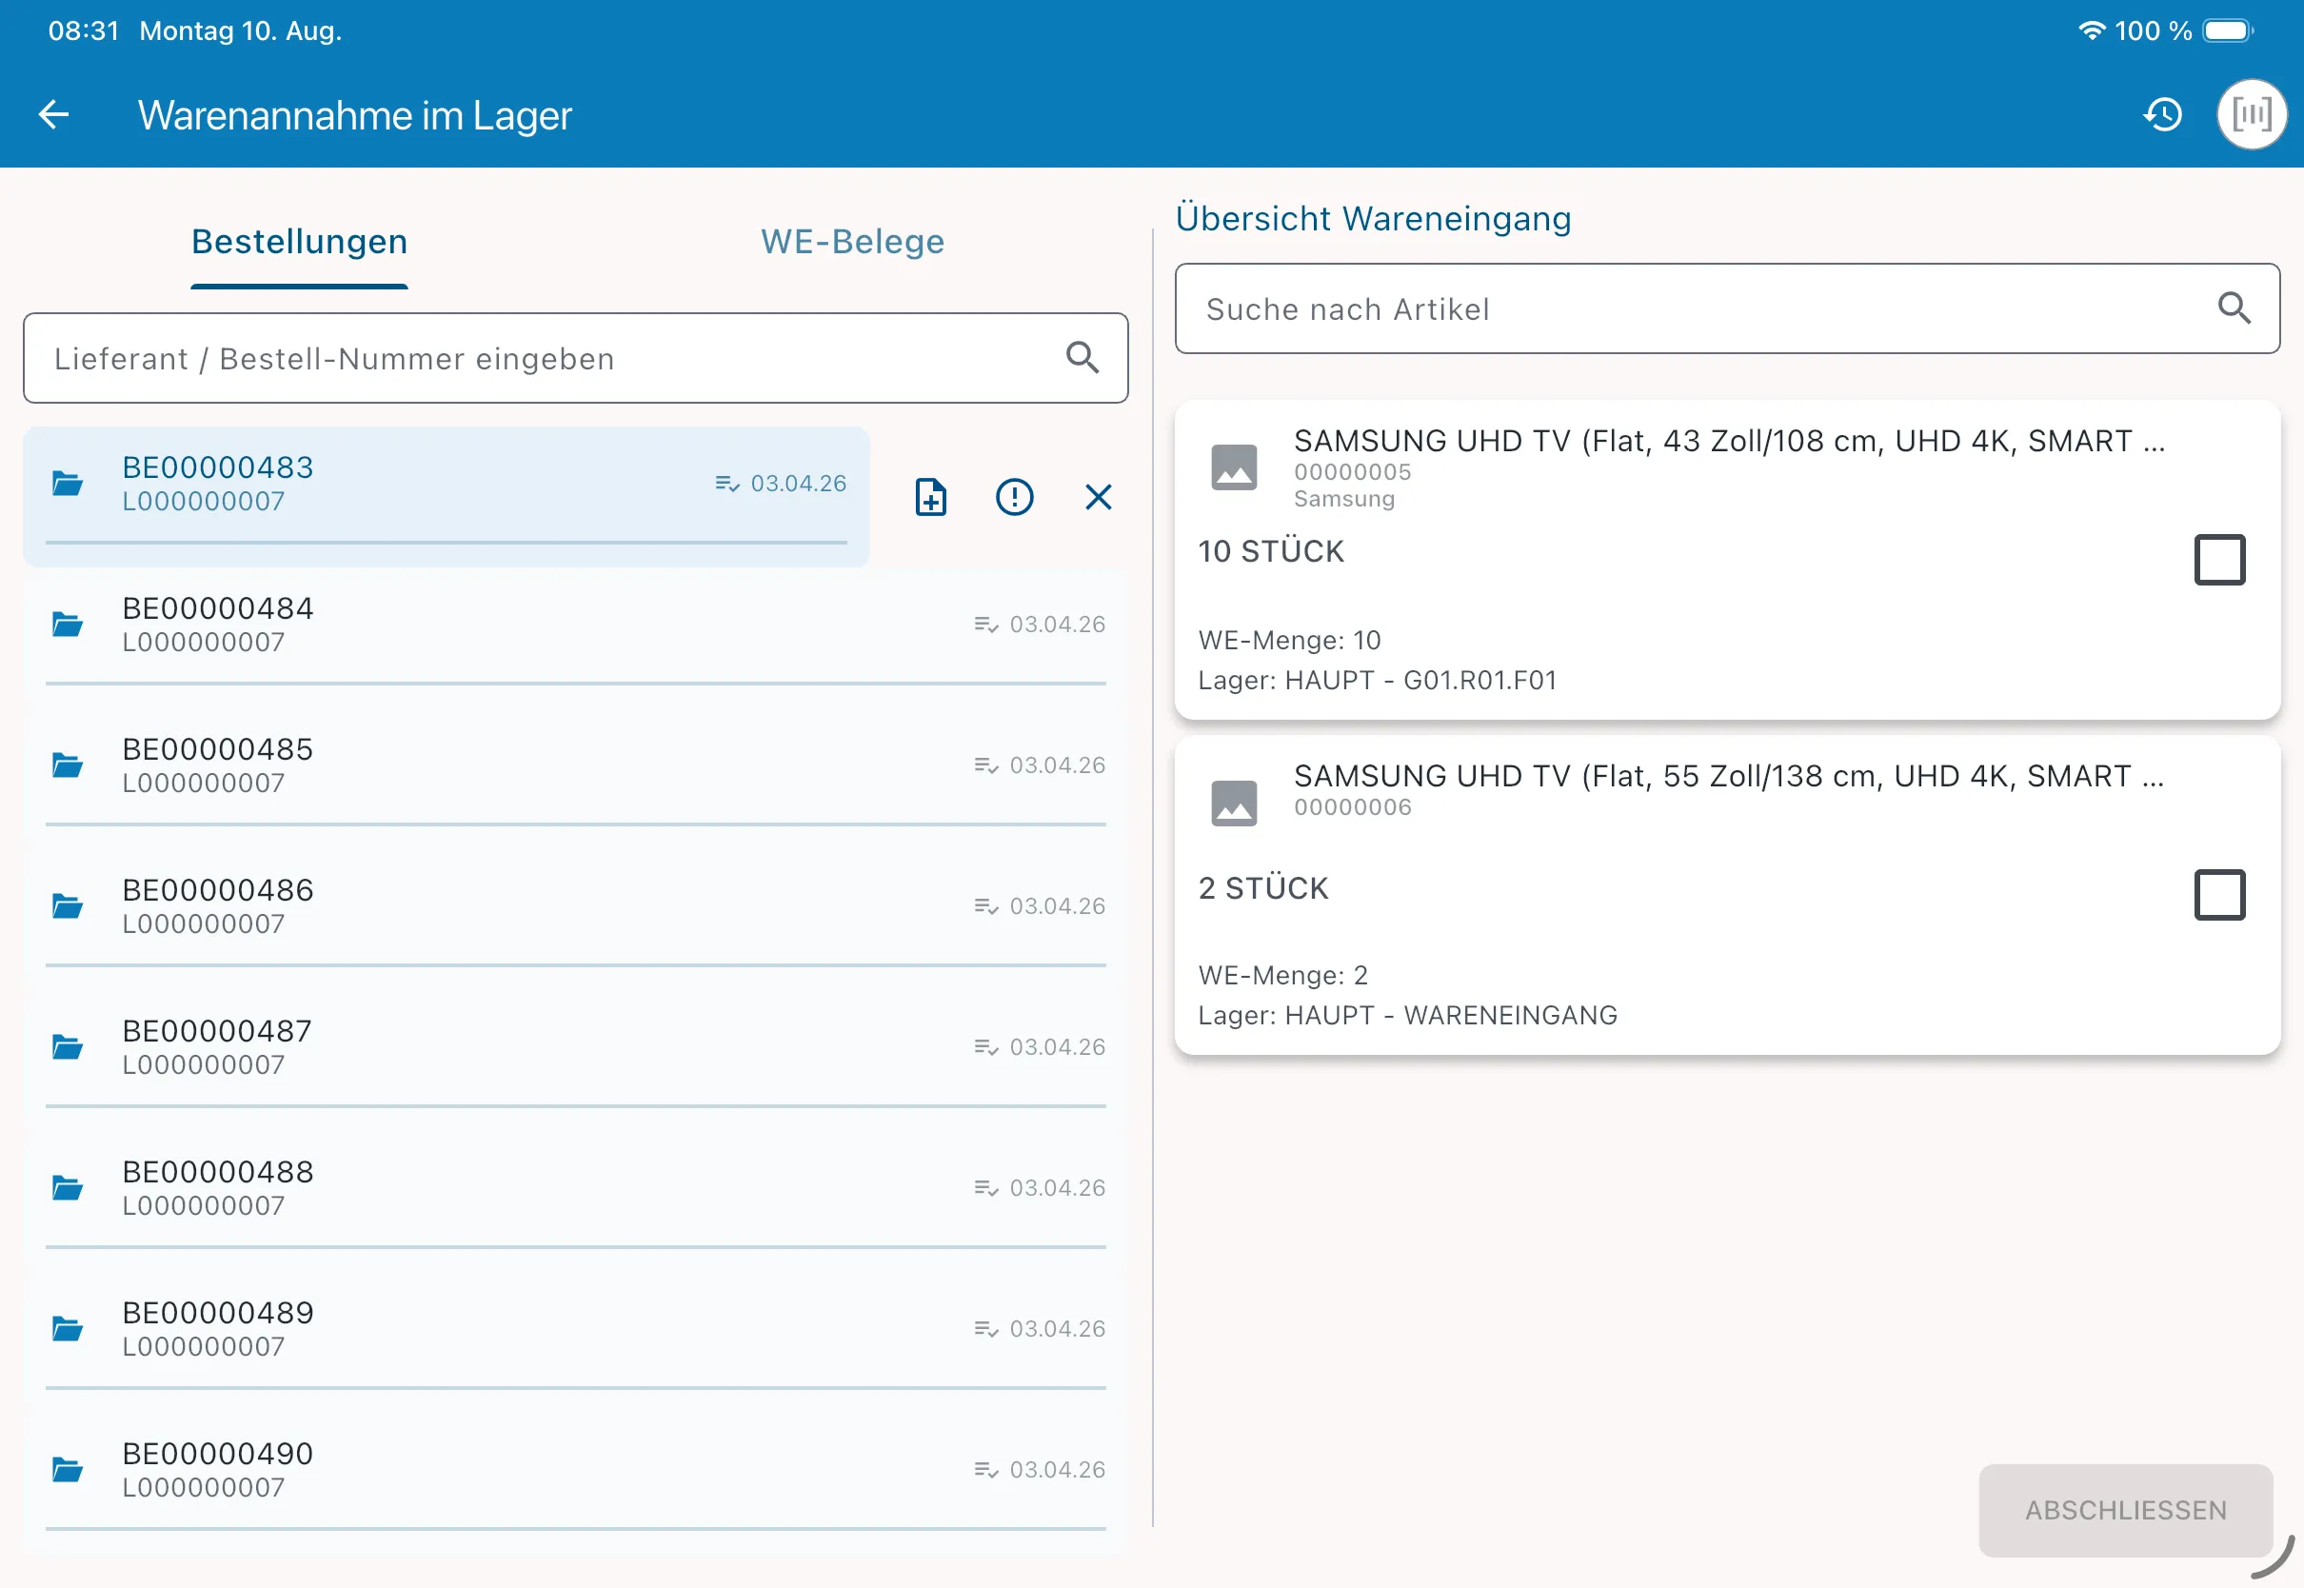Check the 43 Zoll Samsung TV checkbox
This screenshot has width=2304, height=1588.
click(2219, 559)
